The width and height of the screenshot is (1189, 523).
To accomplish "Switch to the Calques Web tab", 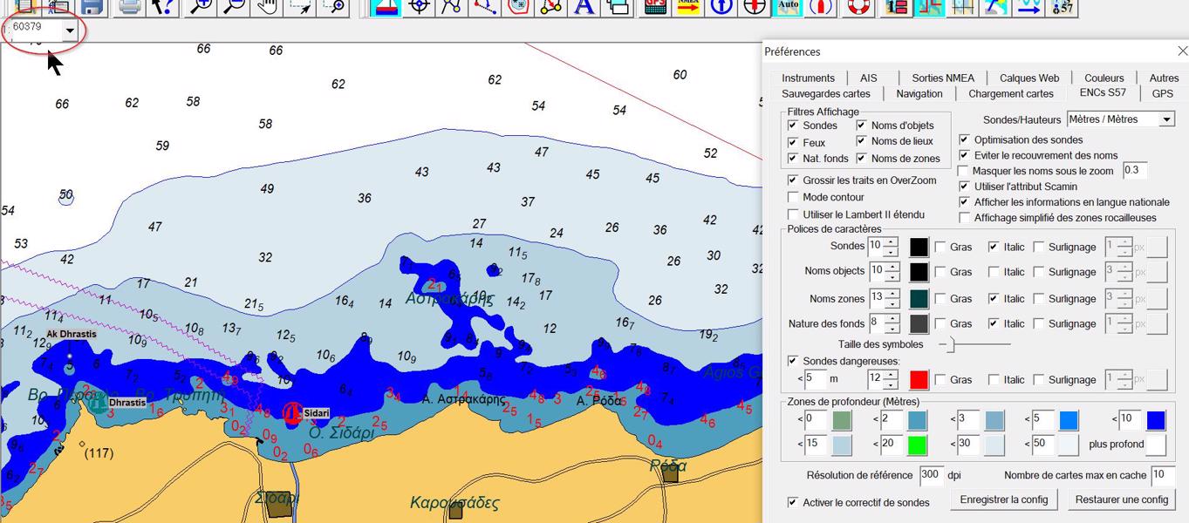I will pos(1029,78).
